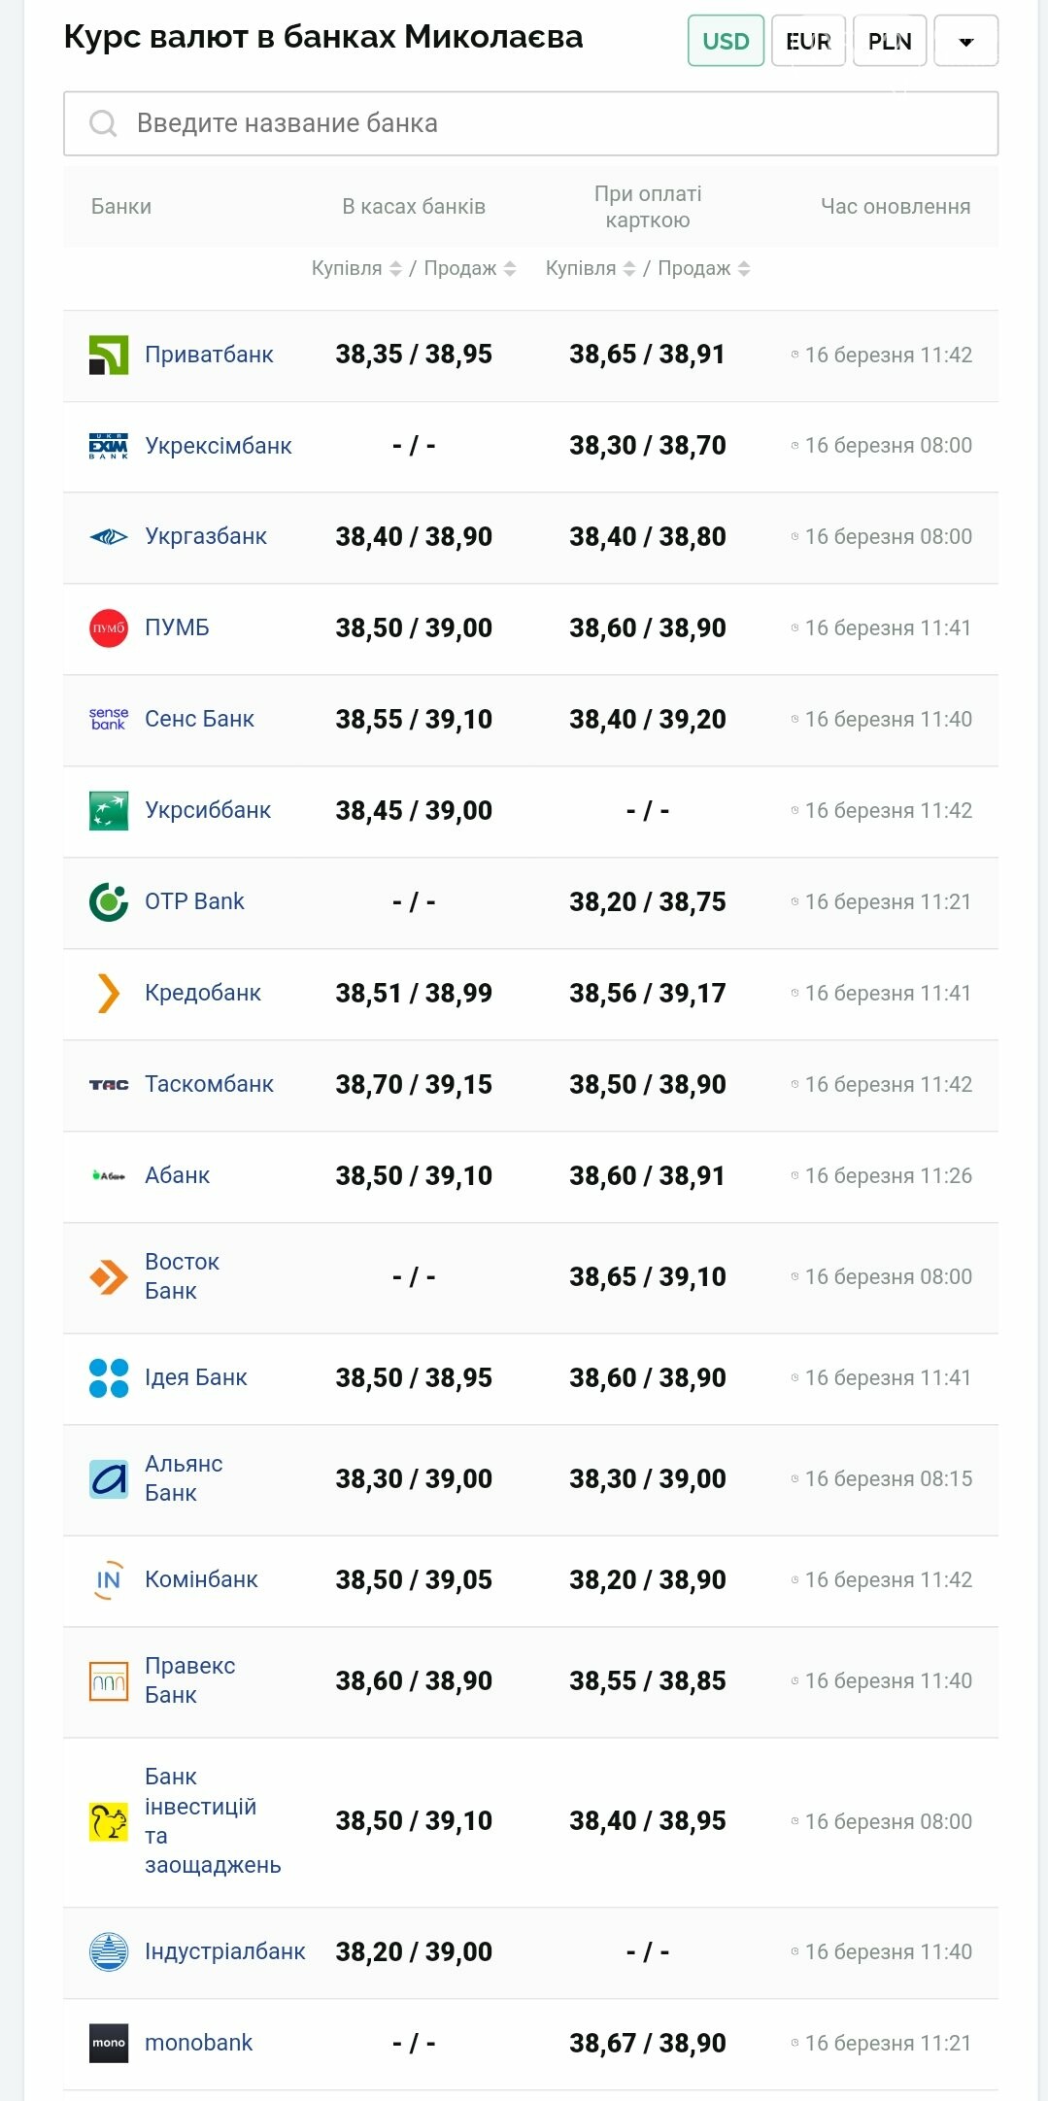This screenshot has height=2101, width=1048.
Task: Switch to EUR currency
Action: (x=808, y=41)
